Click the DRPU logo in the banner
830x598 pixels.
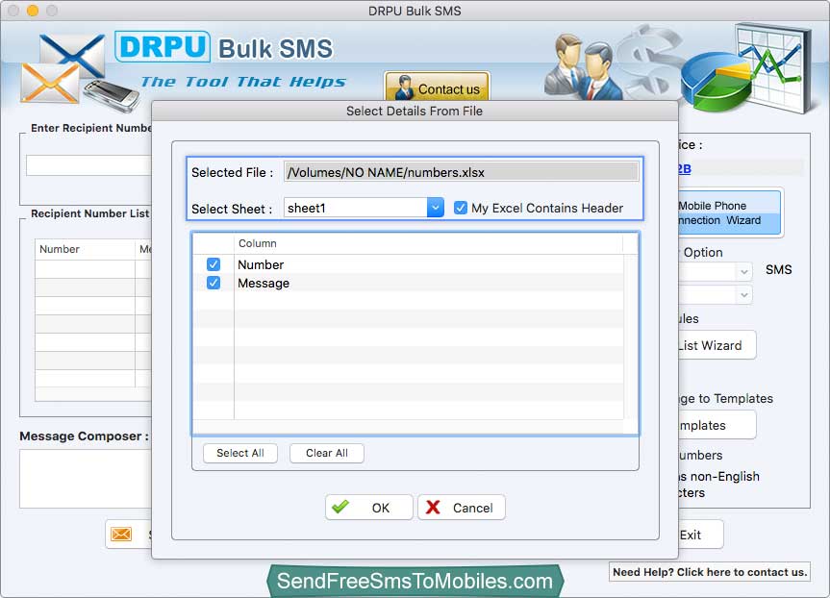[163, 46]
